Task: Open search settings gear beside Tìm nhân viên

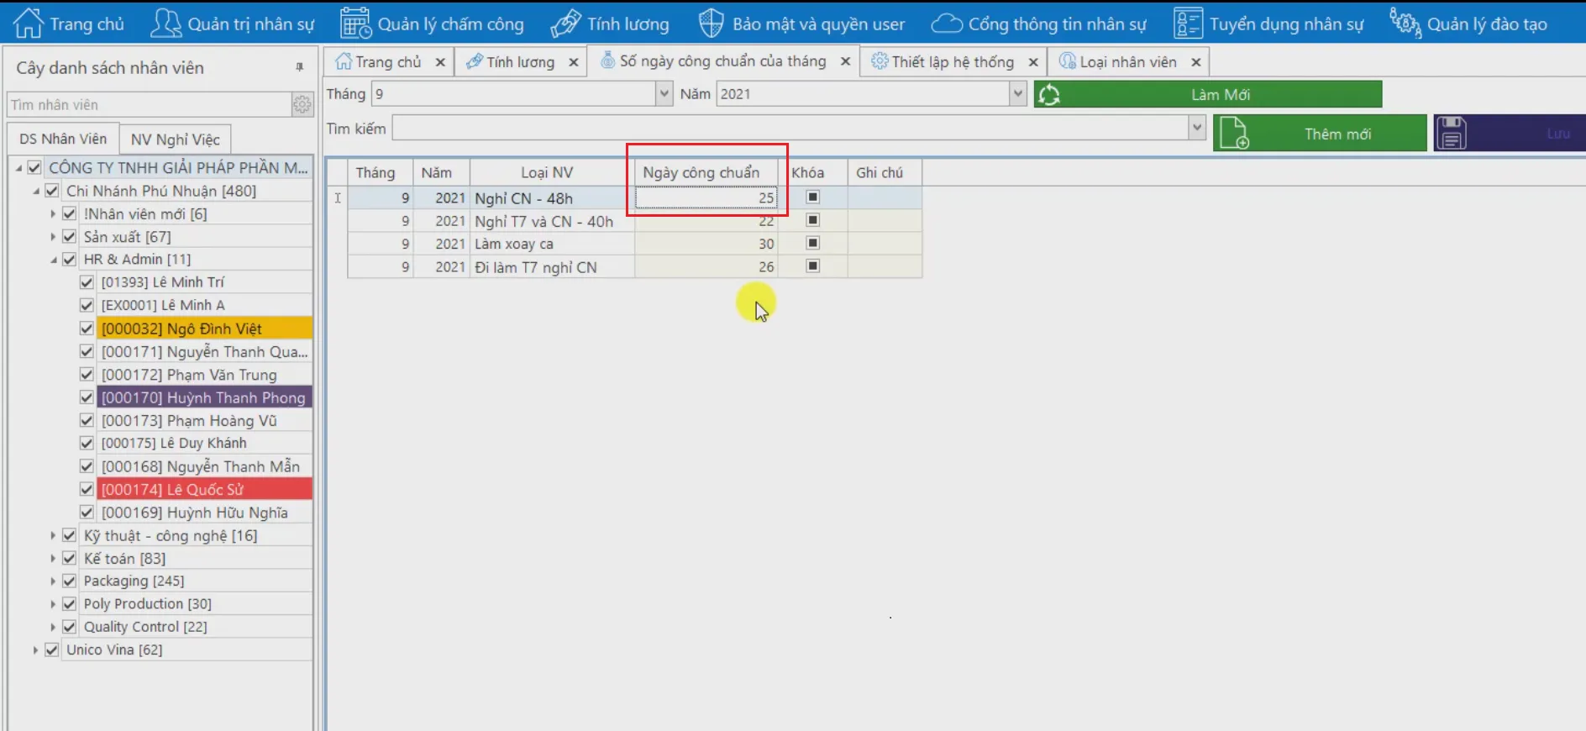Action: pyautogui.click(x=302, y=104)
